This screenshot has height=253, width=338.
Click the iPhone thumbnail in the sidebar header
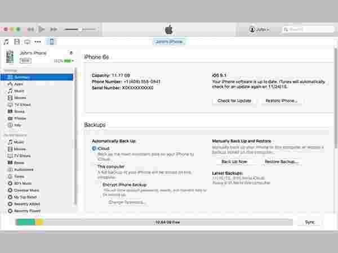[10, 56]
